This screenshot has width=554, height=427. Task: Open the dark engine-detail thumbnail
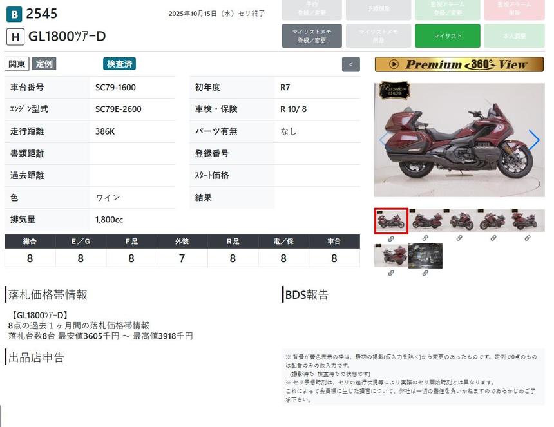click(x=425, y=256)
